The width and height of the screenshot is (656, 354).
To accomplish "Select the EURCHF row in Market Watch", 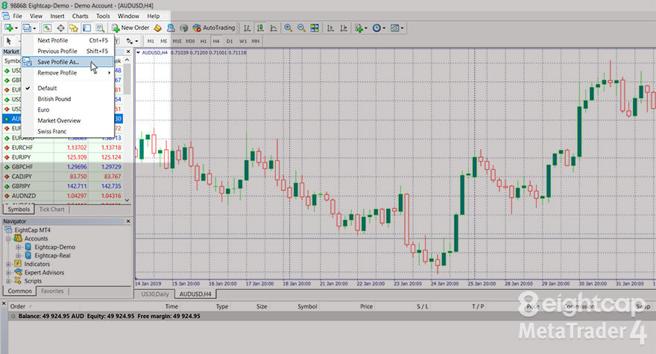I will [x=63, y=148].
